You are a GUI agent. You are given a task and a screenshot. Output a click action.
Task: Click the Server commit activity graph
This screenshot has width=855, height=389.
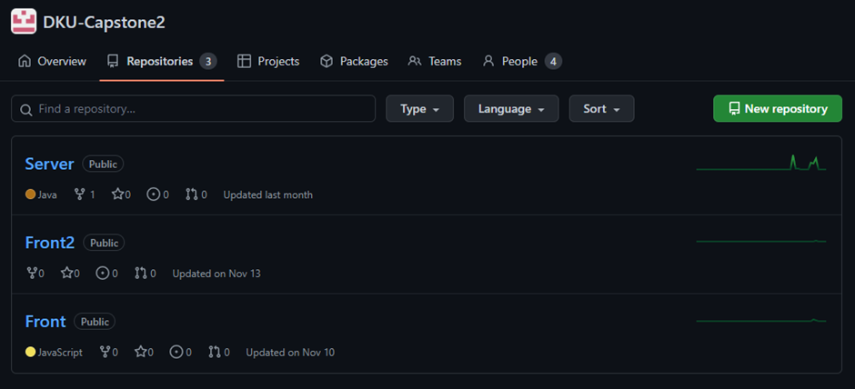tap(761, 163)
